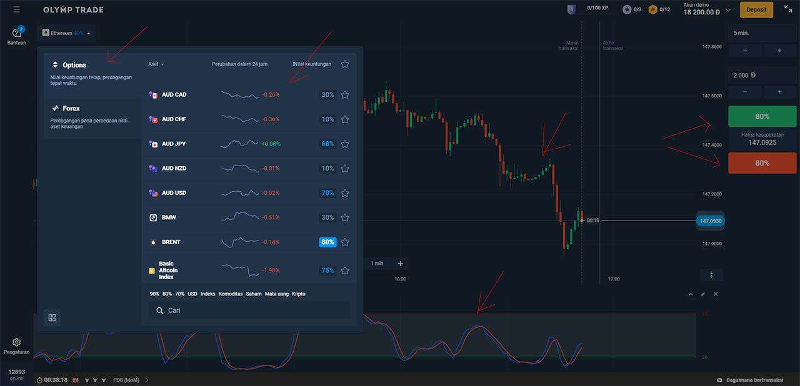Click the level 1 shield badge
This screenshot has height=386, width=800.
click(x=571, y=9)
